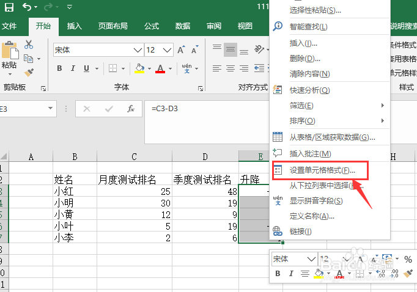
Task: Select Top Align in the alignment group
Action: (x=217, y=47)
